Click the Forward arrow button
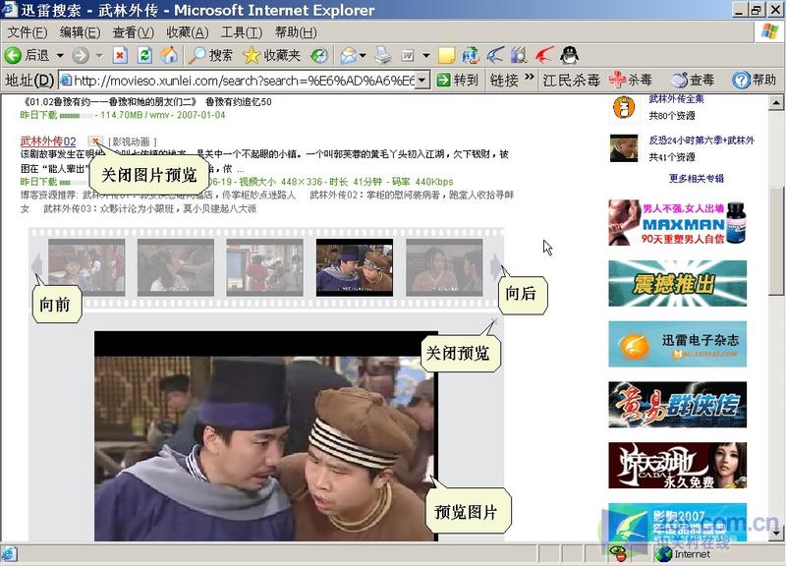This screenshot has height=566, width=786. 81,55
